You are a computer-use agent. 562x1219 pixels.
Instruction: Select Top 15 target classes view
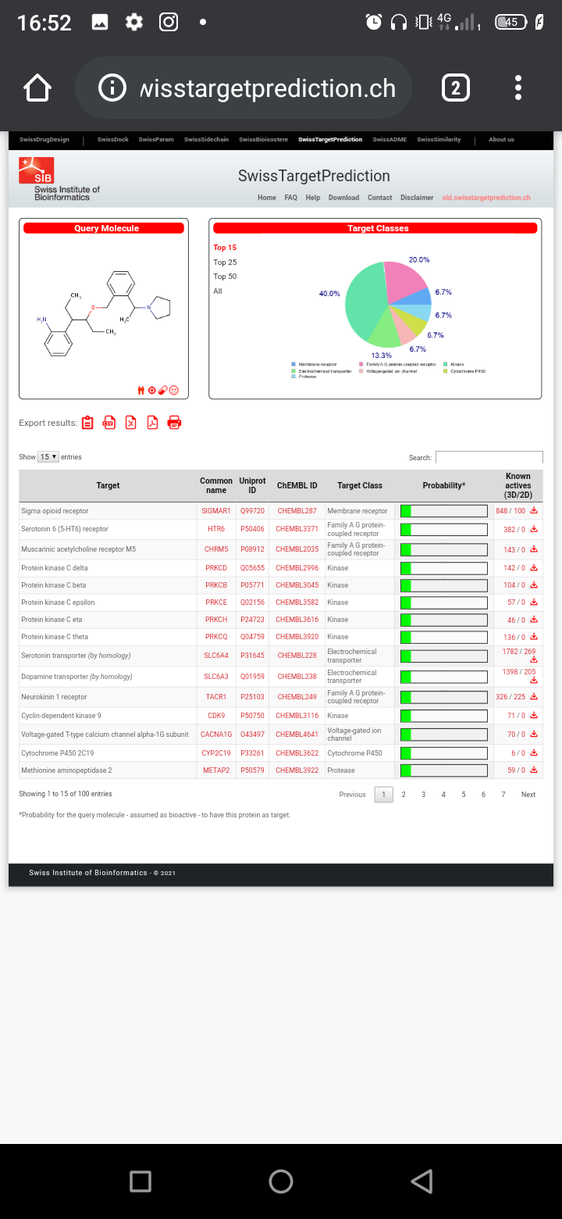coord(225,248)
